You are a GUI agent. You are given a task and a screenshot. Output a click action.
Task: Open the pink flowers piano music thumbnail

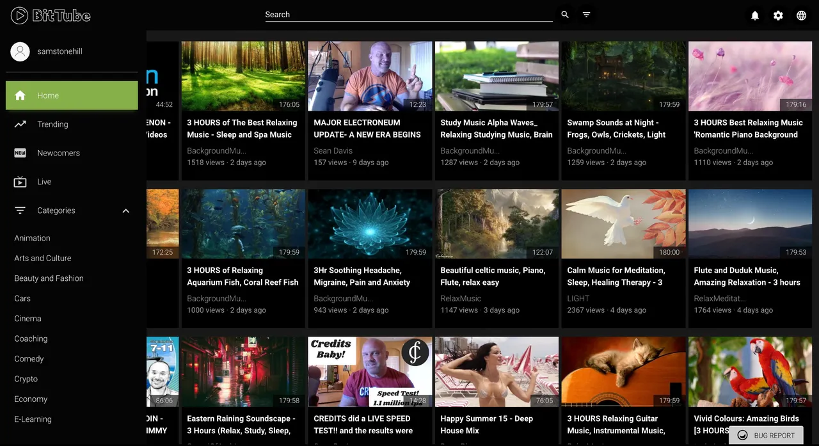750,76
